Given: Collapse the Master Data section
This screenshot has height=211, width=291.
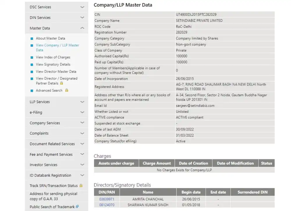Looking at the screenshot, I should point(82,28).
